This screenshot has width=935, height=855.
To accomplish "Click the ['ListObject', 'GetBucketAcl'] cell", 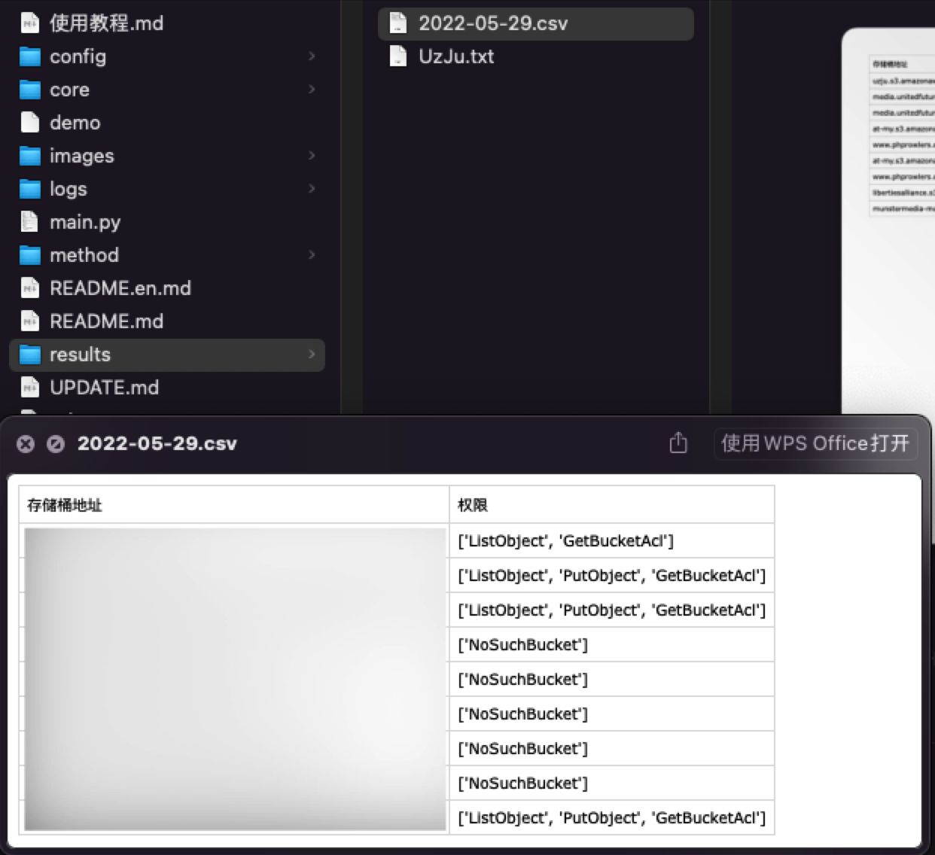I will pos(612,541).
